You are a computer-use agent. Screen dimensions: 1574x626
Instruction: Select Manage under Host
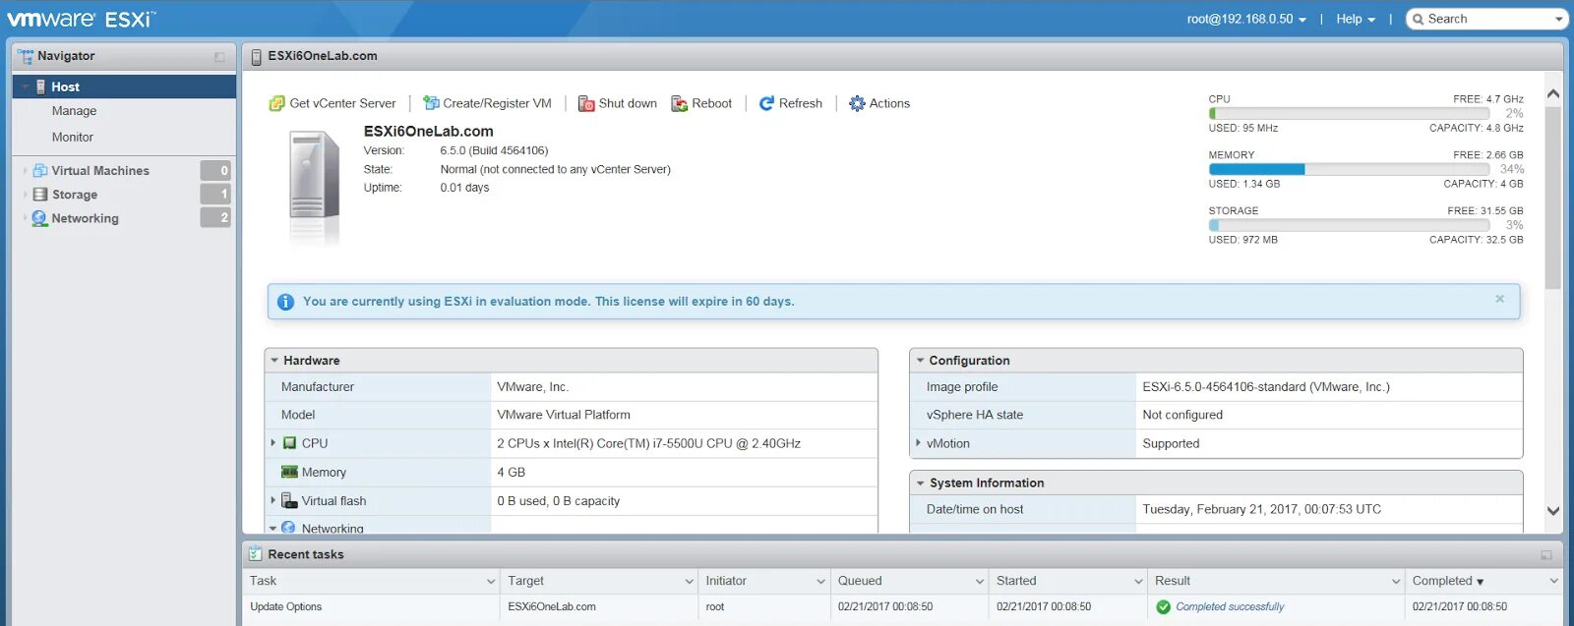point(74,111)
